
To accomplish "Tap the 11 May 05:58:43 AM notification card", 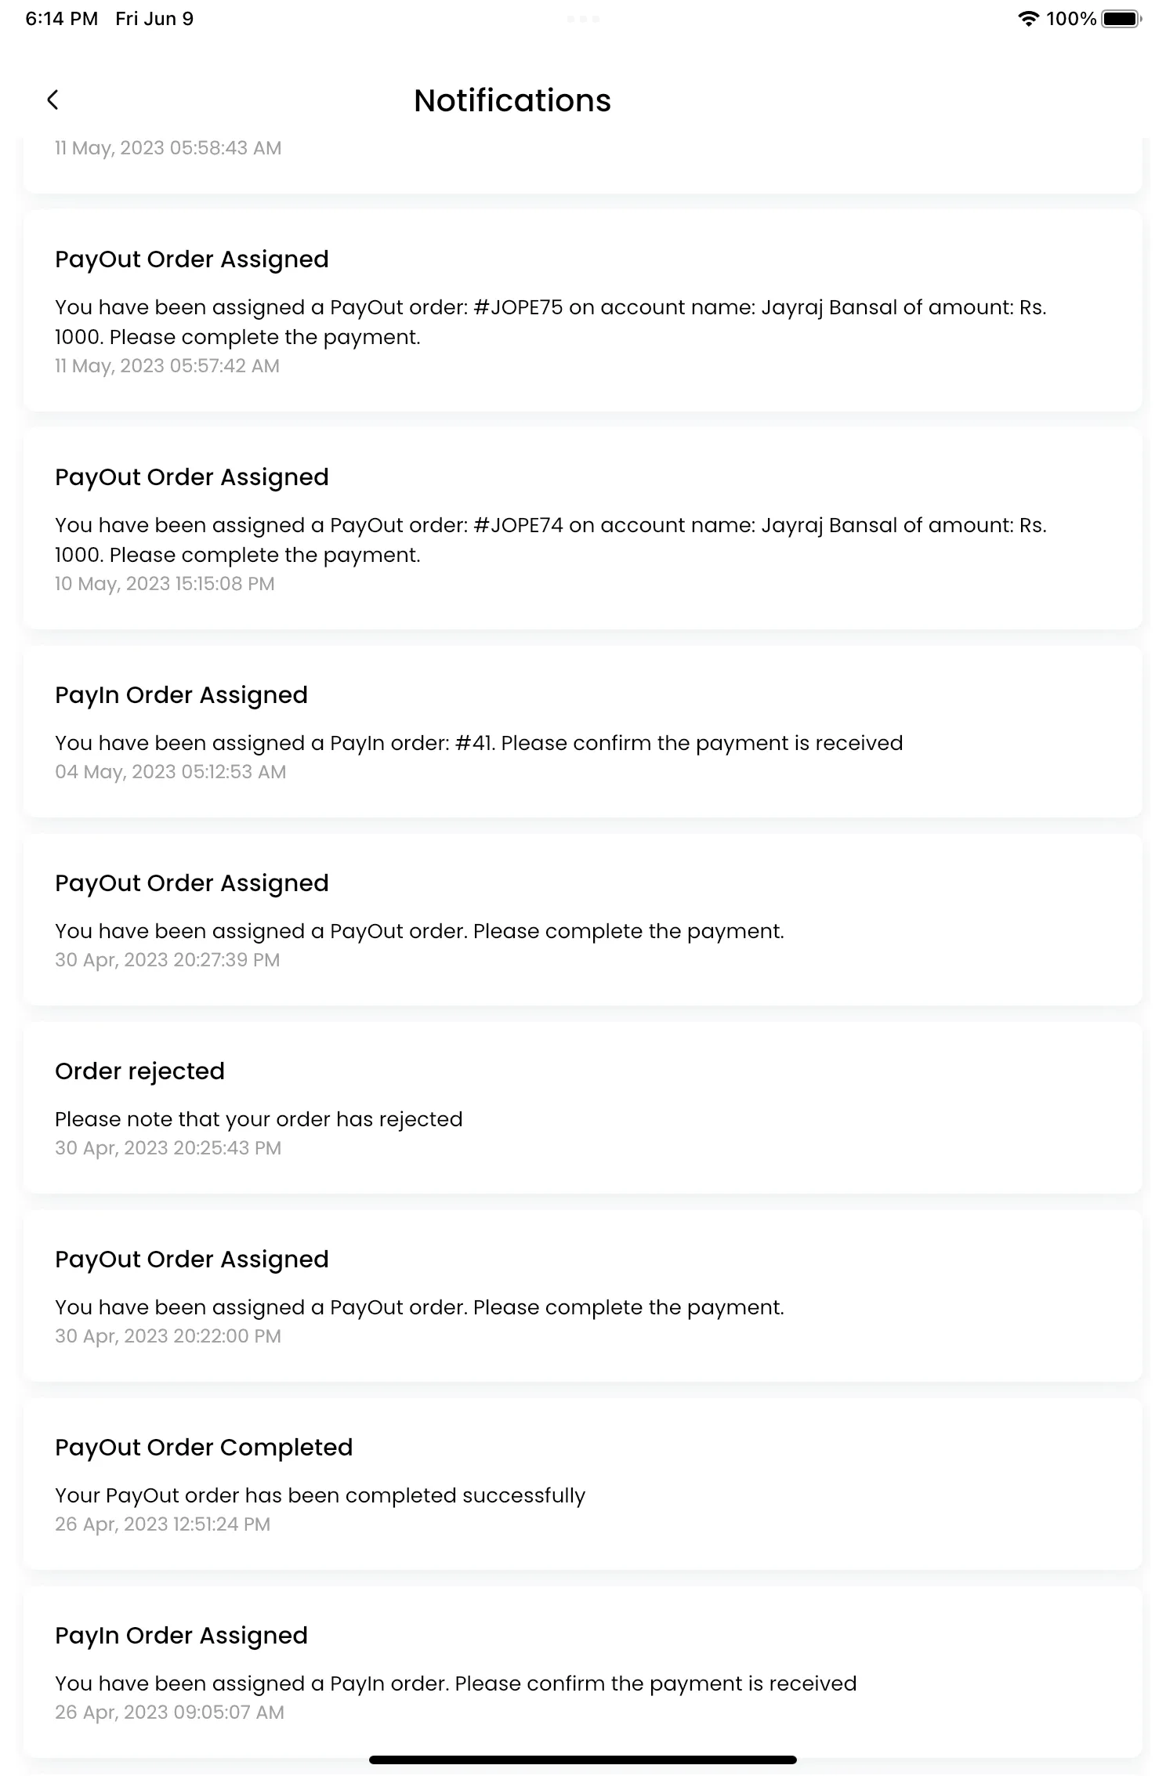I will click(583, 165).
